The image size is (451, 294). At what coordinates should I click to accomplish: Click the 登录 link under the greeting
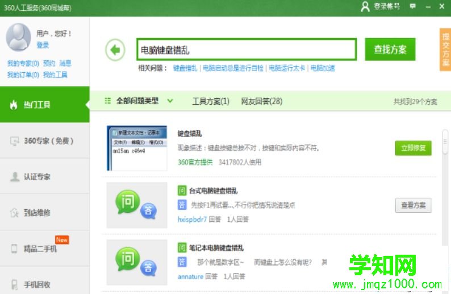(x=43, y=45)
